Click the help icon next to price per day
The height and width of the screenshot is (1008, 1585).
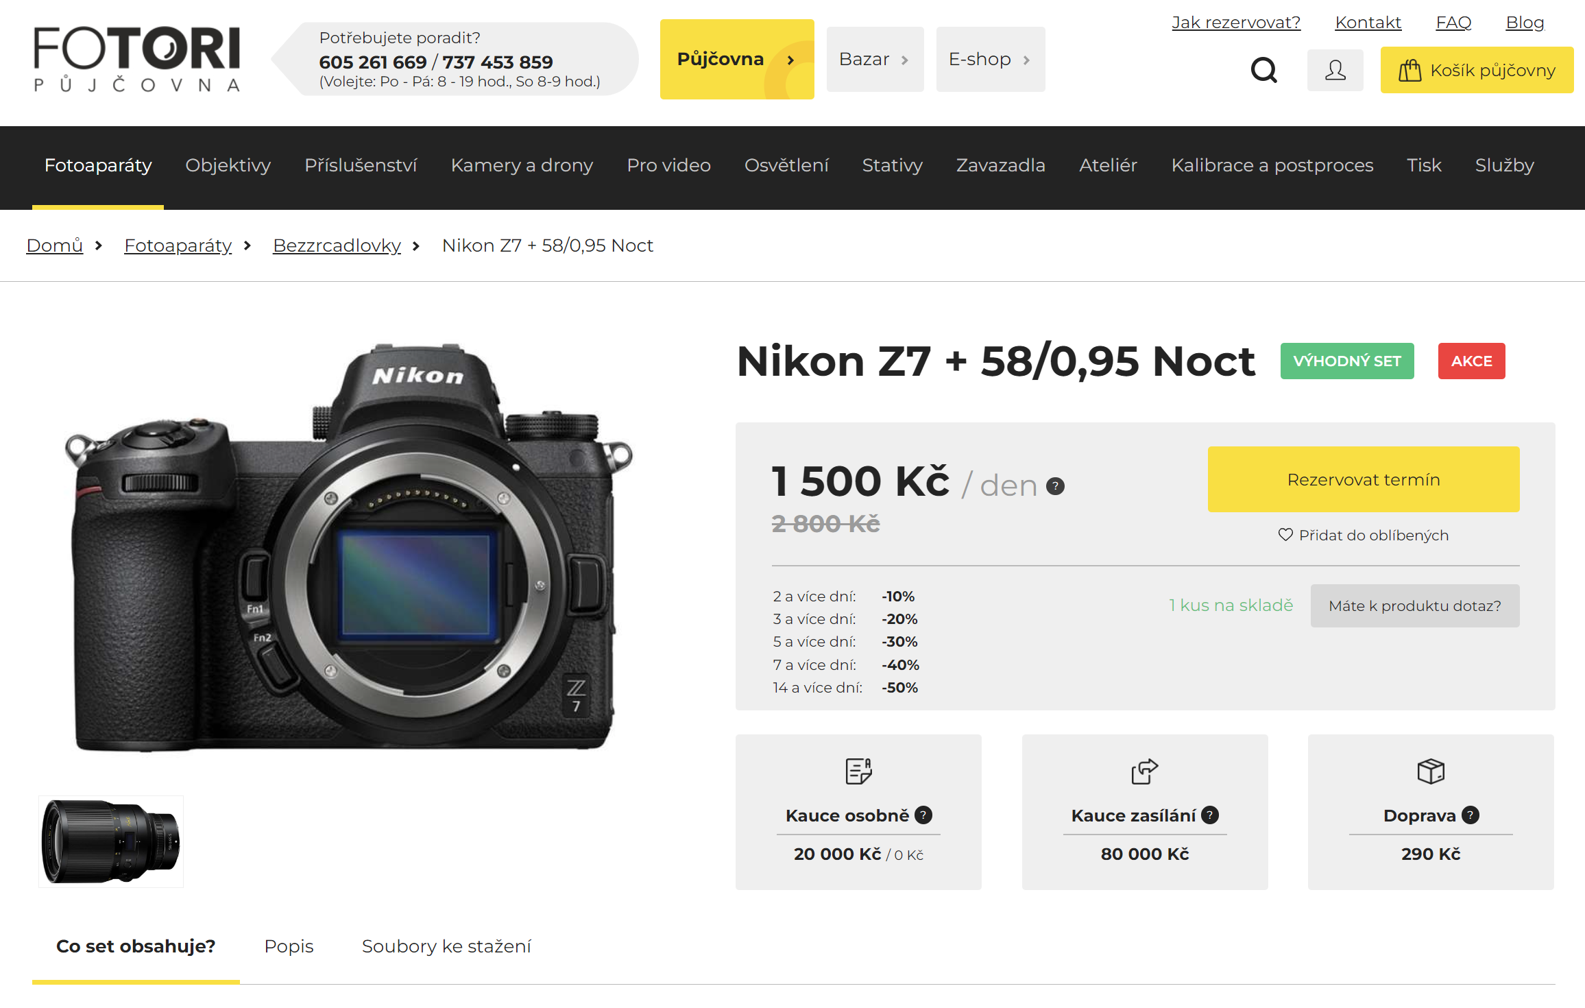coord(1055,486)
